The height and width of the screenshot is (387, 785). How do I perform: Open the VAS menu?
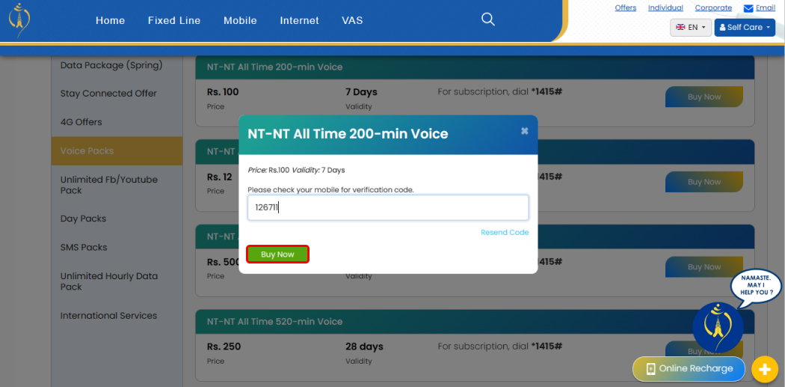(x=352, y=20)
